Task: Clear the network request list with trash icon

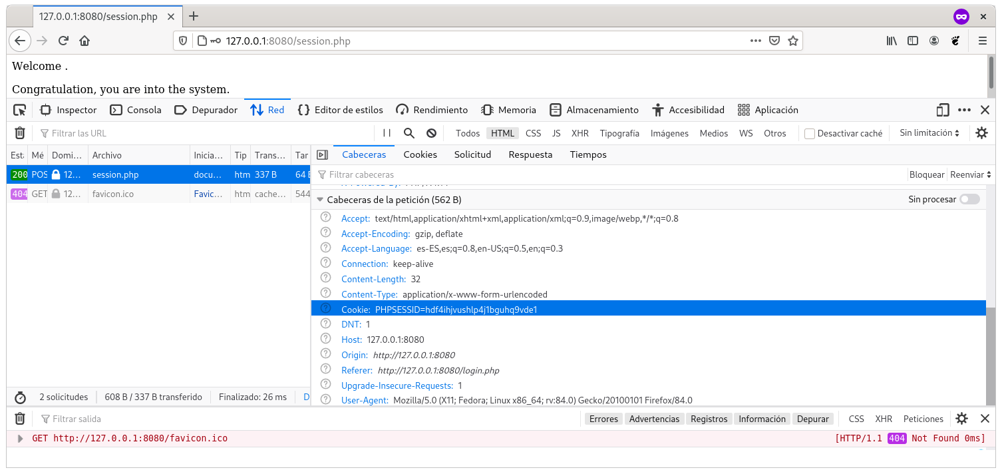Action: 20,133
